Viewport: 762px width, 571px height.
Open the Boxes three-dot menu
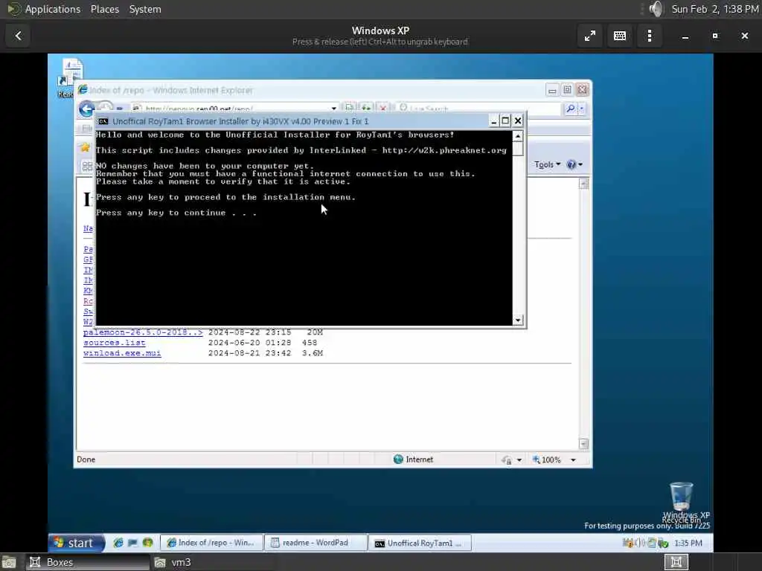coord(649,36)
